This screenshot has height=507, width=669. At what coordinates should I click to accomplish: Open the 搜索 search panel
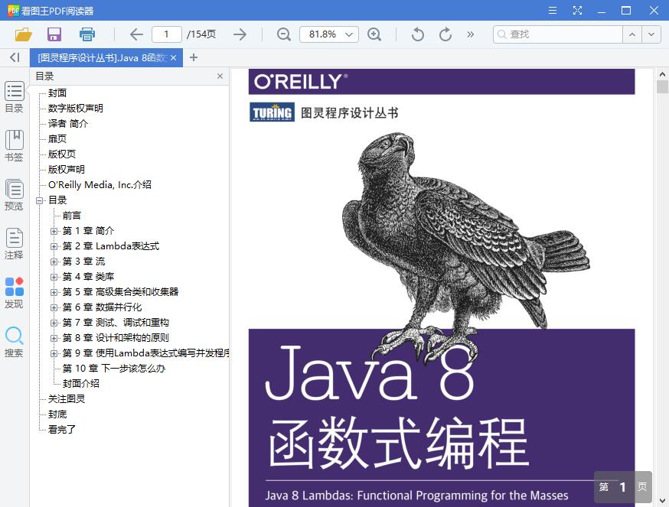click(x=14, y=342)
